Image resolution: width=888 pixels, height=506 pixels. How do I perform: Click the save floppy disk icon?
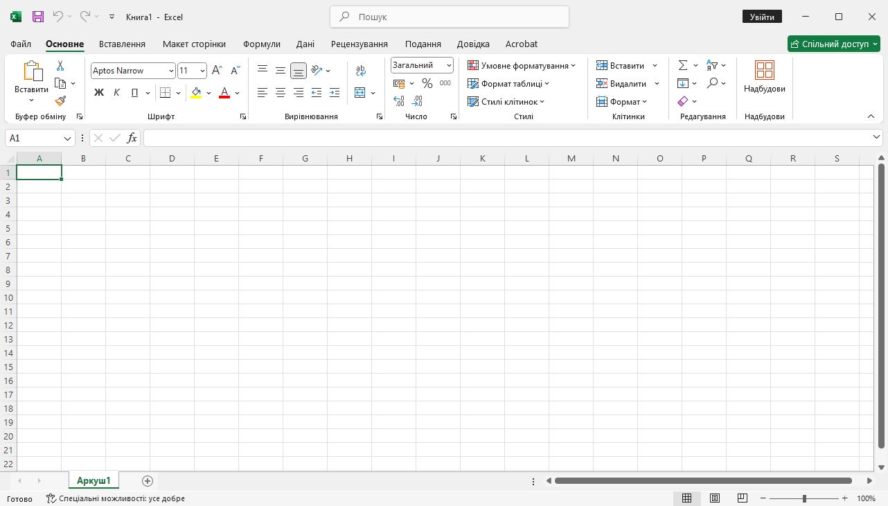click(38, 17)
